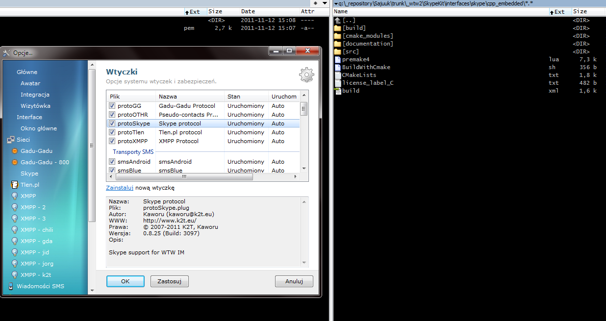Click the bulb icon beside XMPP - chili
This screenshot has width=606, height=321.
15,230
